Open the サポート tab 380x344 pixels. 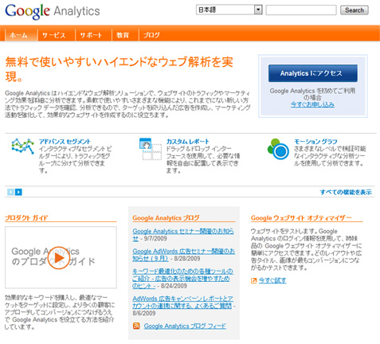[x=91, y=35]
